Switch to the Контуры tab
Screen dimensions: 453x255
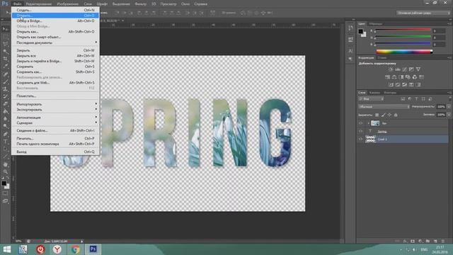[390, 93]
